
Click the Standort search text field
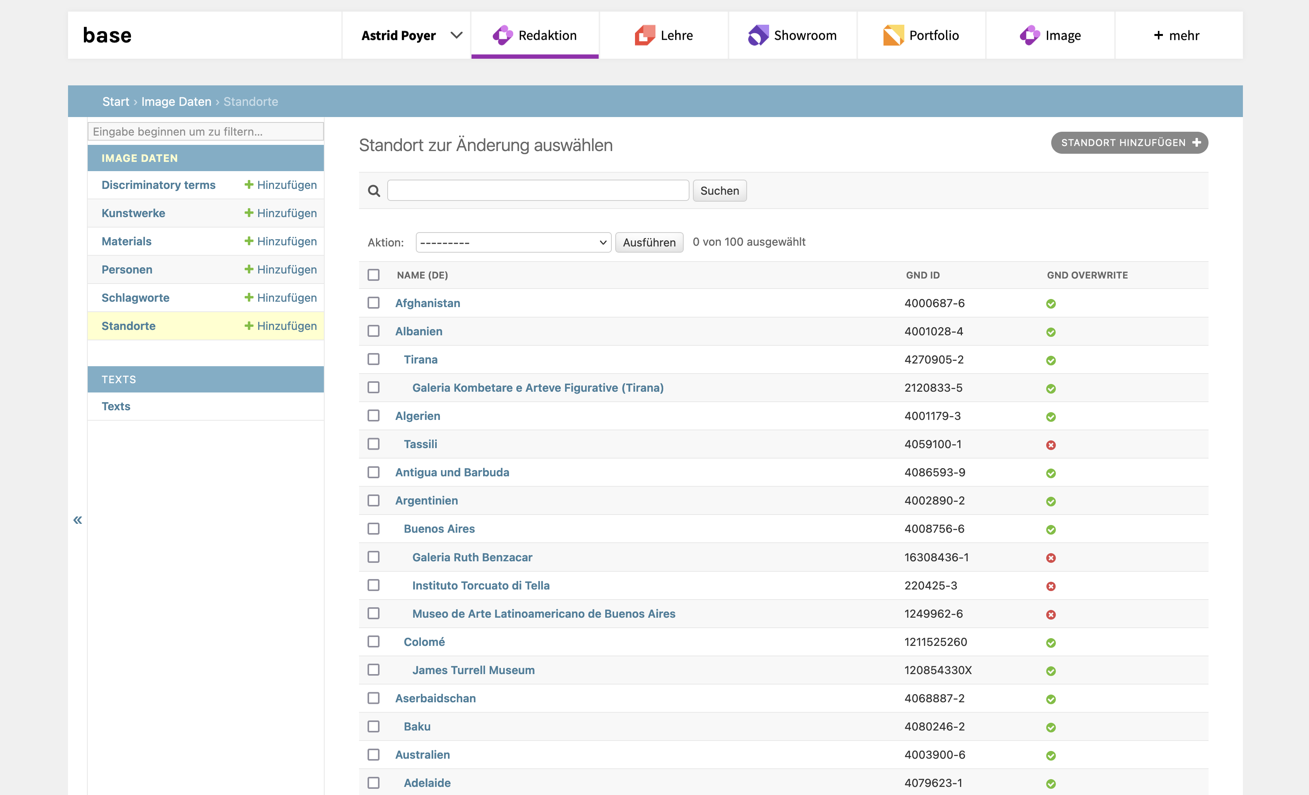click(538, 191)
